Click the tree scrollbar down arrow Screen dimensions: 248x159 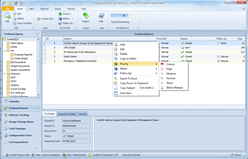click(x=38, y=95)
